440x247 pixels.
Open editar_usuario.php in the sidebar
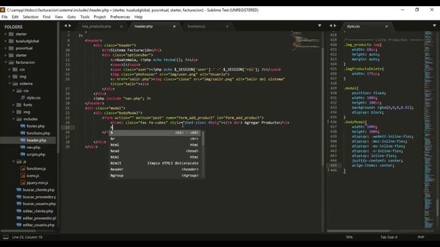38,225
